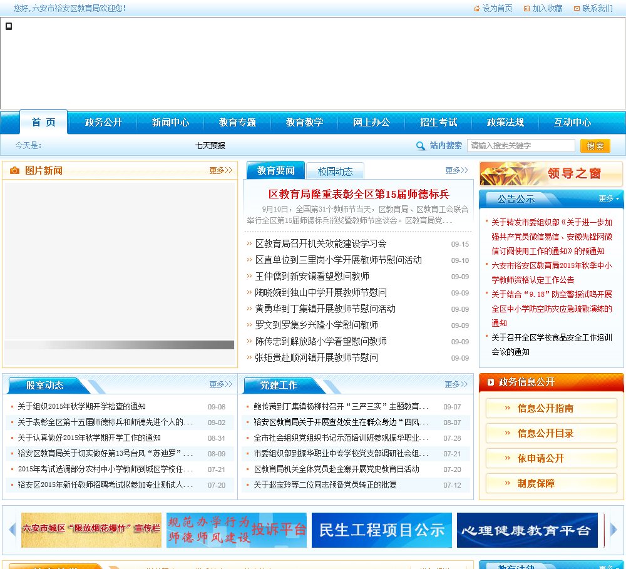Viewport: 626px width, 569px height.
Task: Switch to the 校园动态 tab
Action: [x=336, y=172]
